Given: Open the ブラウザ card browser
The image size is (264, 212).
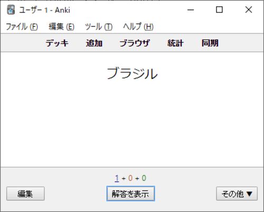Looking at the screenshot, I should [x=135, y=43].
